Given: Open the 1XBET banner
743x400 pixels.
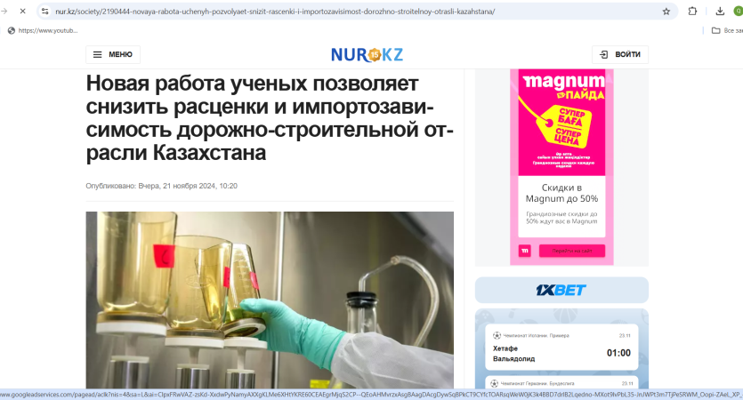Looking at the screenshot, I should [561, 290].
